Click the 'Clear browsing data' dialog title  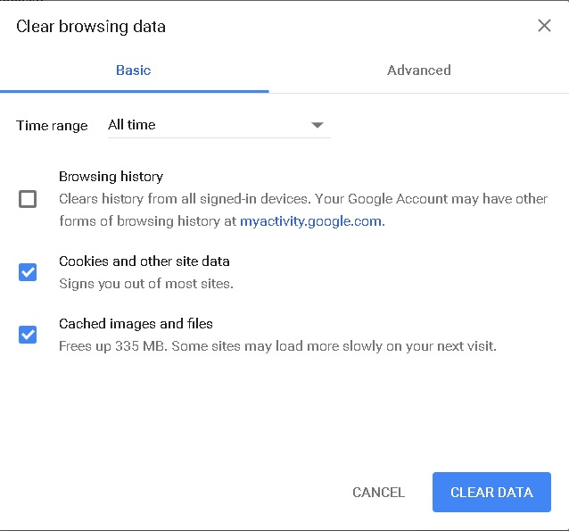[91, 26]
